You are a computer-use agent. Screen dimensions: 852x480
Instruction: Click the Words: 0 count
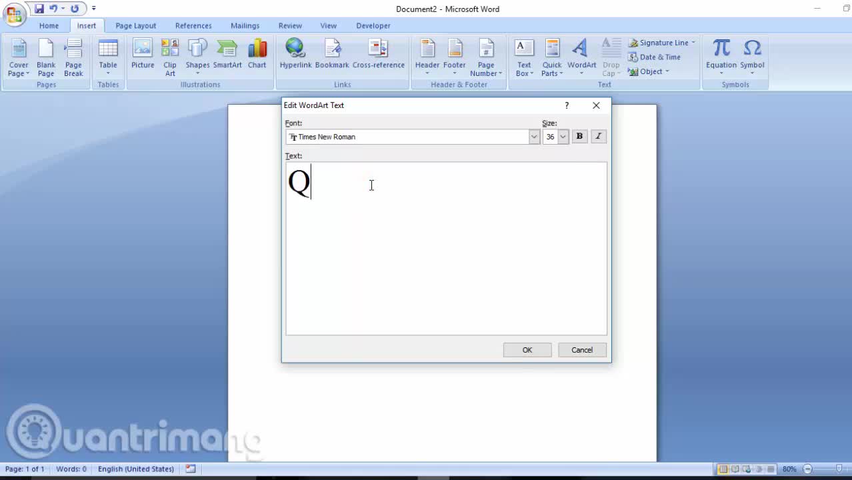[71, 469]
